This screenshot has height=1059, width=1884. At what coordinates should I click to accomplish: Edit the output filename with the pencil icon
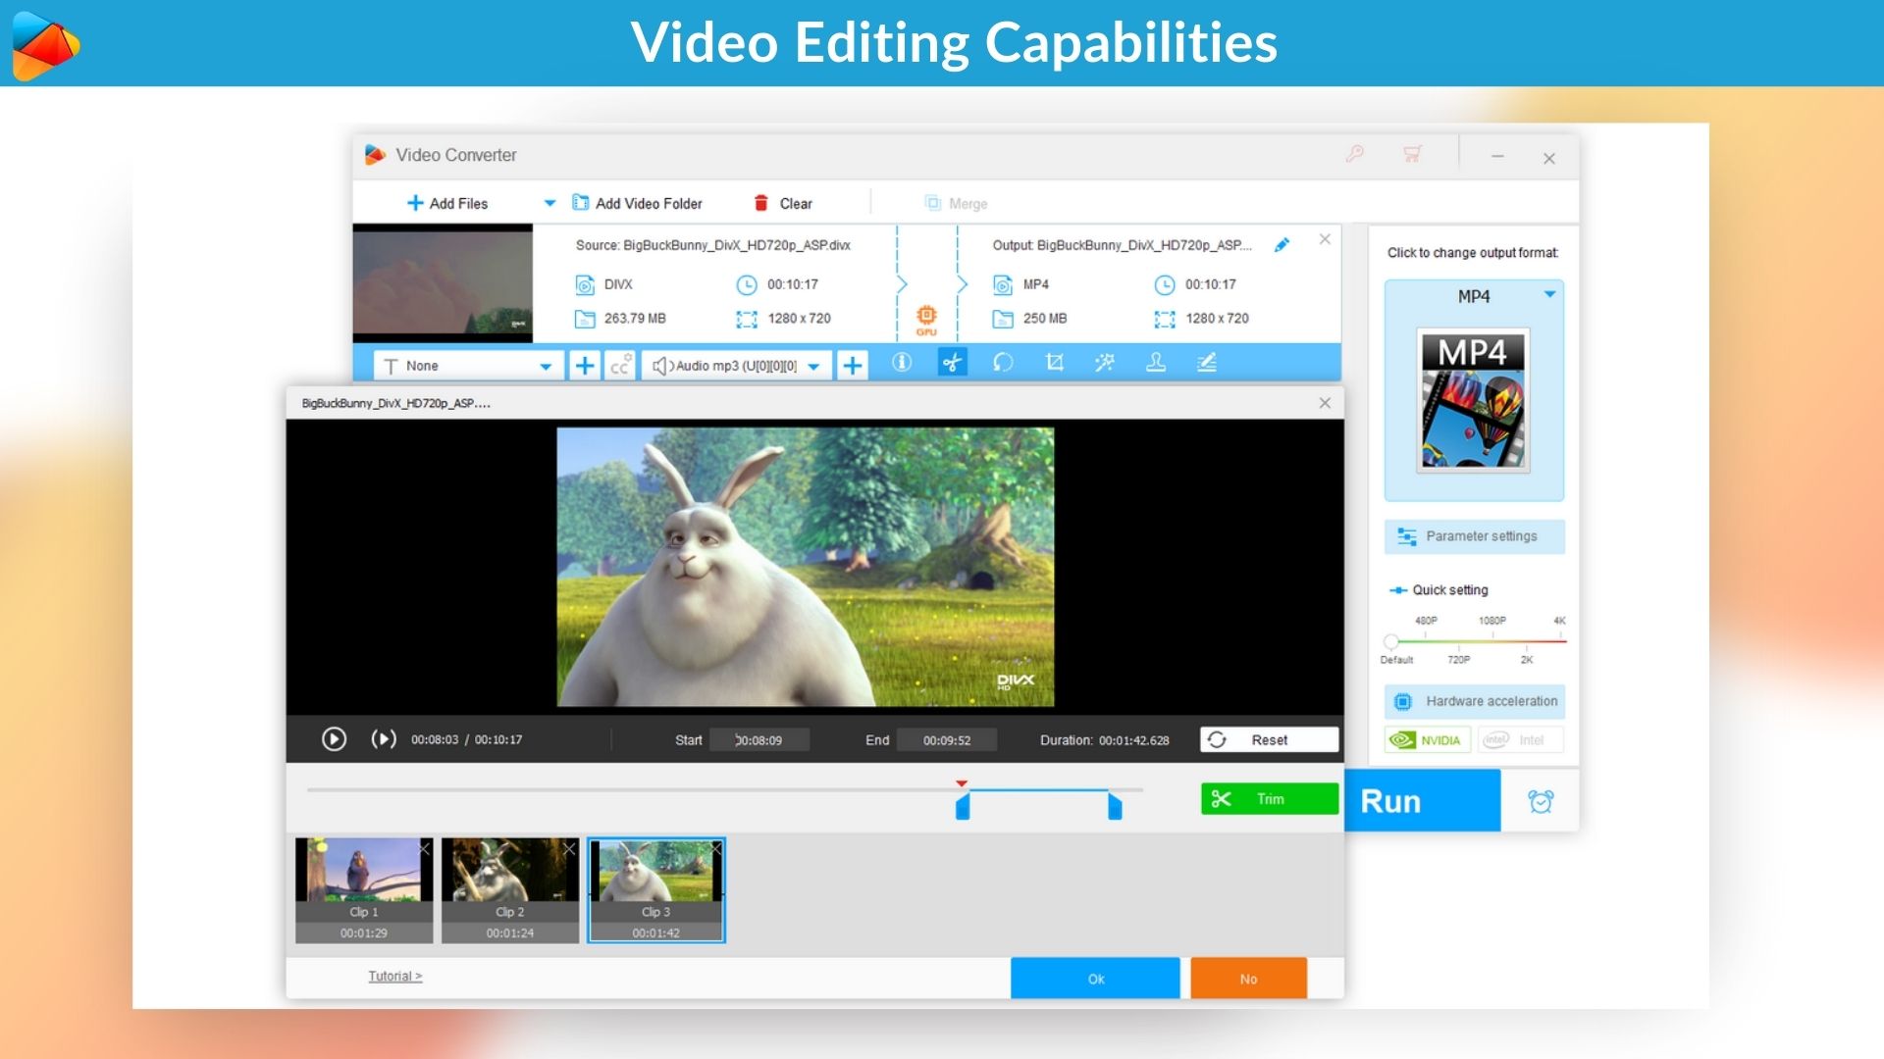(x=1282, y=245)
